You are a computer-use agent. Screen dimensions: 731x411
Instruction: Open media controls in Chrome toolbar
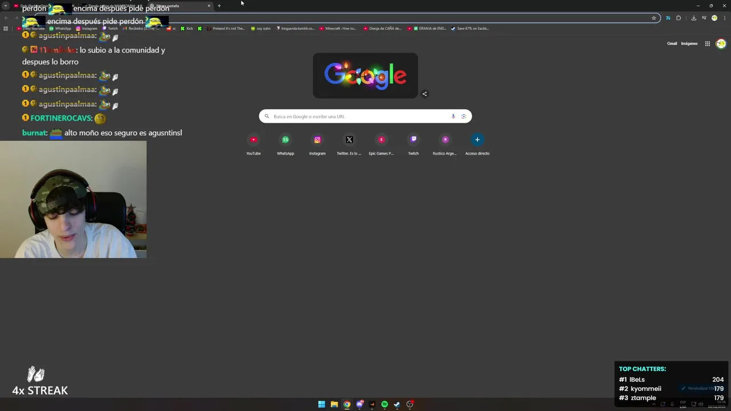(x=704, y=18)
